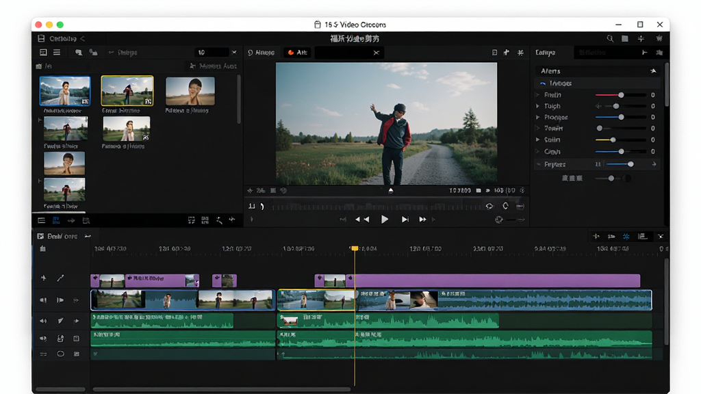The image size is (701, 394).
Task: Click the Meniieu Aues button in media bin
Action: [213, 66]
